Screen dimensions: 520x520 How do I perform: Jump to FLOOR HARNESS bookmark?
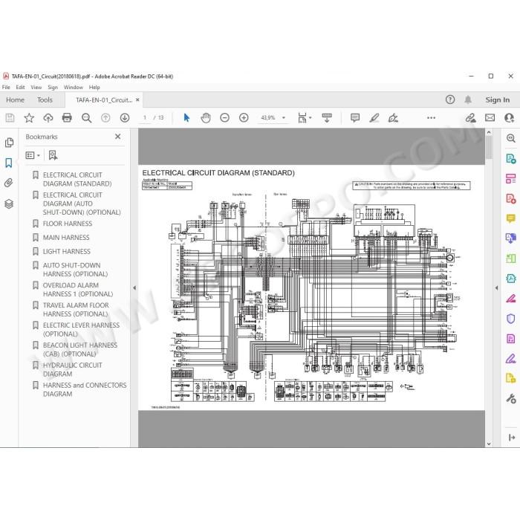coord(68,224)
